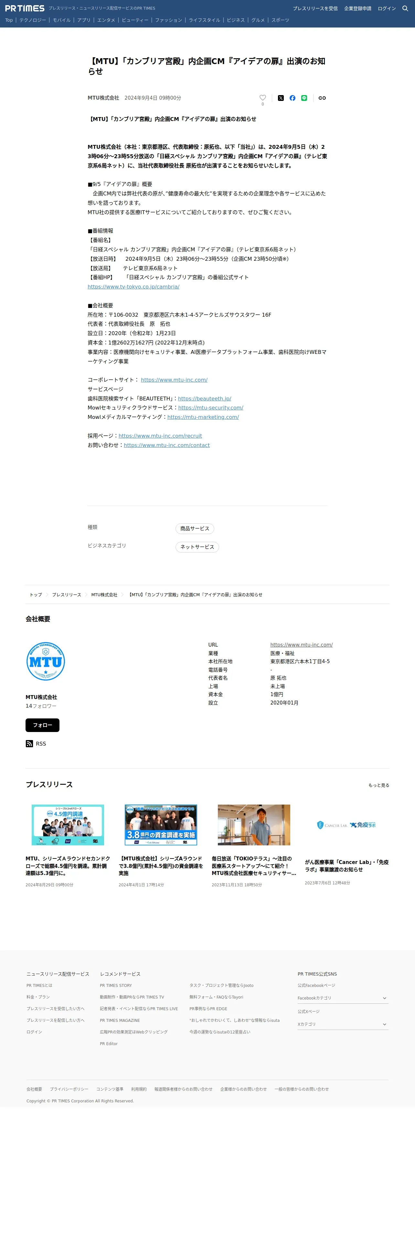This screenshot has height=1246, width=415.
Task: Click 料金・プラン footer link
Action: 38,997
